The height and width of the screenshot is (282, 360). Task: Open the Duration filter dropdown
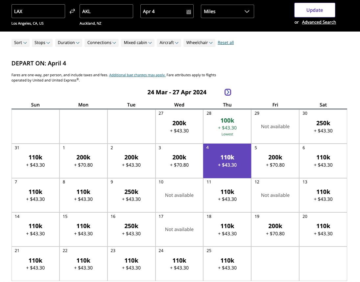click(68, 43)
